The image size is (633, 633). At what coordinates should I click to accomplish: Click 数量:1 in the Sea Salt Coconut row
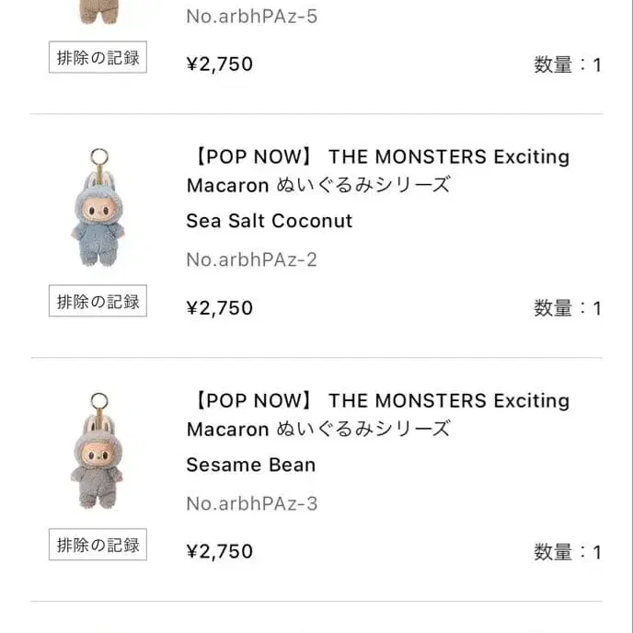(567, 308)
